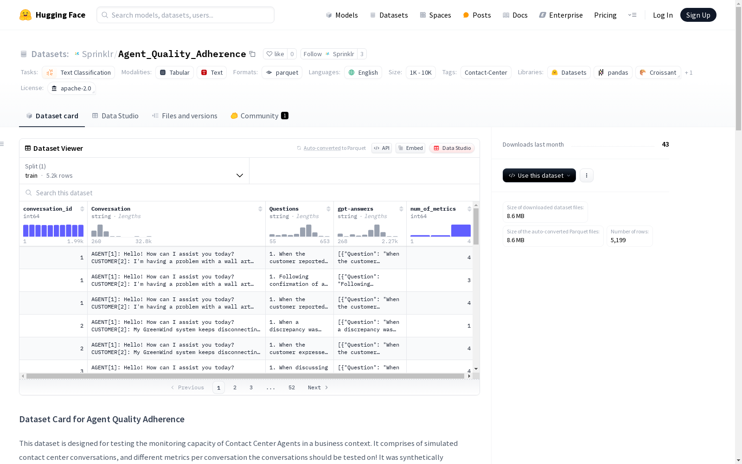
Task: Open the Docs page
Action: [x=515, y=15]
